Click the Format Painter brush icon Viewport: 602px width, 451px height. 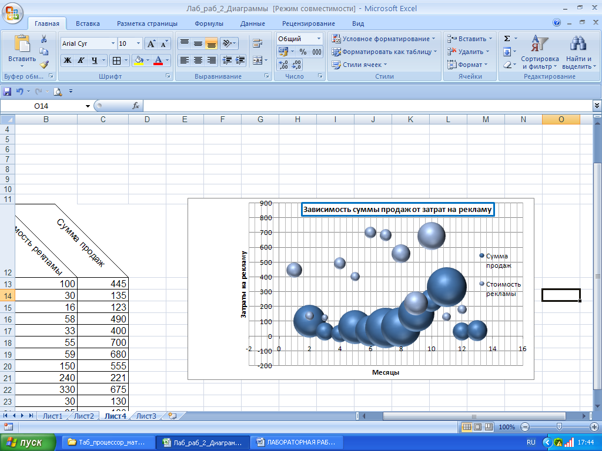(44, 64)
